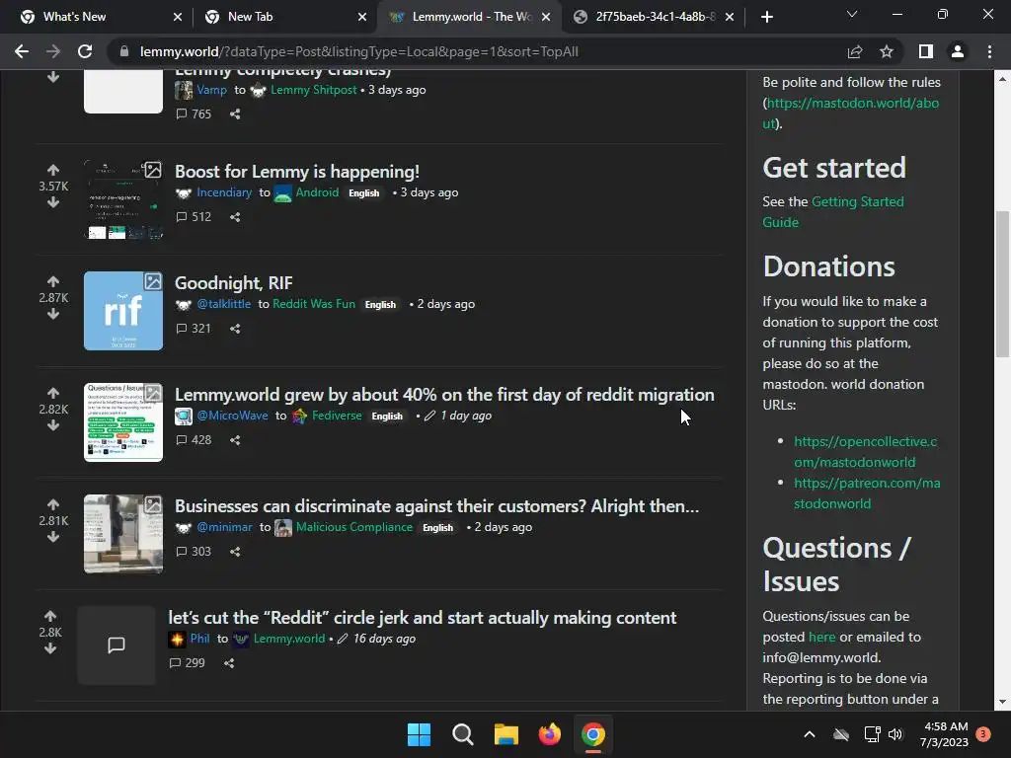
Task: Share the post with 765 comments
Action: point(235,114)
